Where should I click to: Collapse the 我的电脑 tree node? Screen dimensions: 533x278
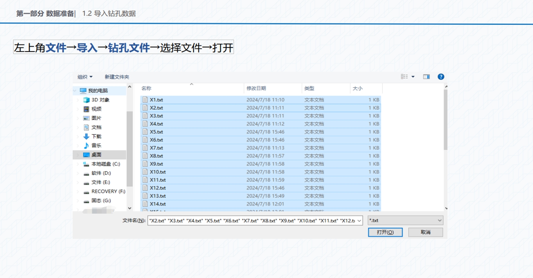pos(75,91)
